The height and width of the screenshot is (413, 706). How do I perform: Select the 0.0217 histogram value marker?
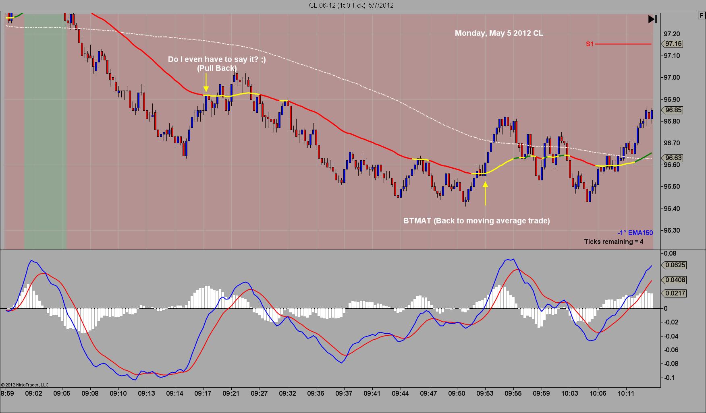point(674,293)
